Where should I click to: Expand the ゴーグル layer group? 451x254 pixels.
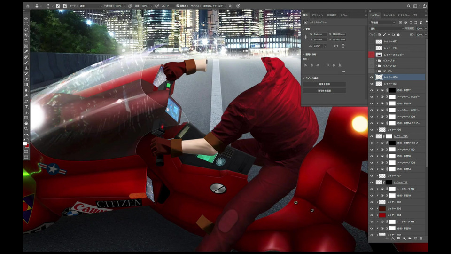377,71
